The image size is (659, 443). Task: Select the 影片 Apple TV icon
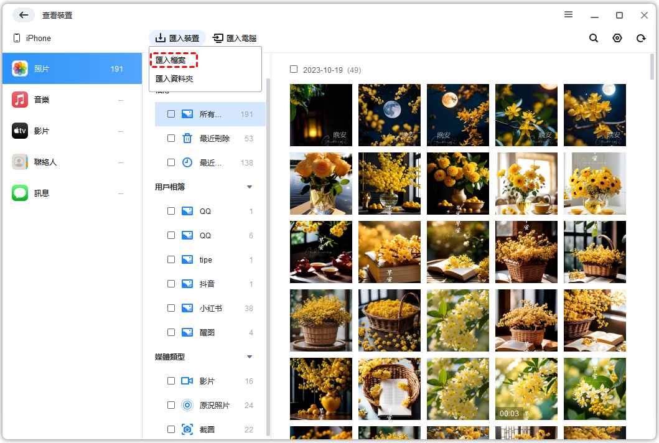click(20, 131)
